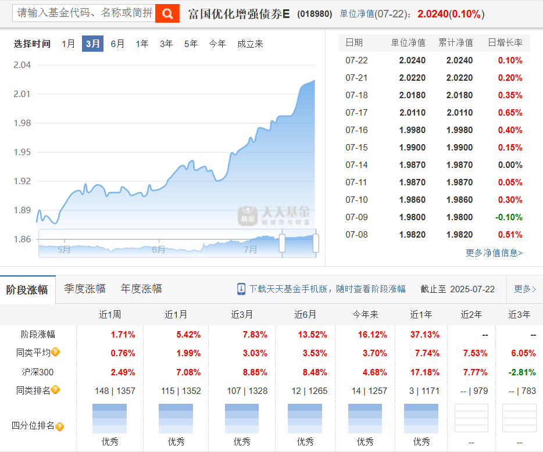The width and height of the screenshot is (543, 452).
Task: Click the 单位净值 link in header
Action: [357, 14]
